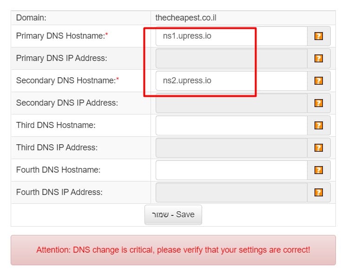Open help icon for Primary DNS Hostname
This screenshot has height=275, width=341.
pos(319,36)
